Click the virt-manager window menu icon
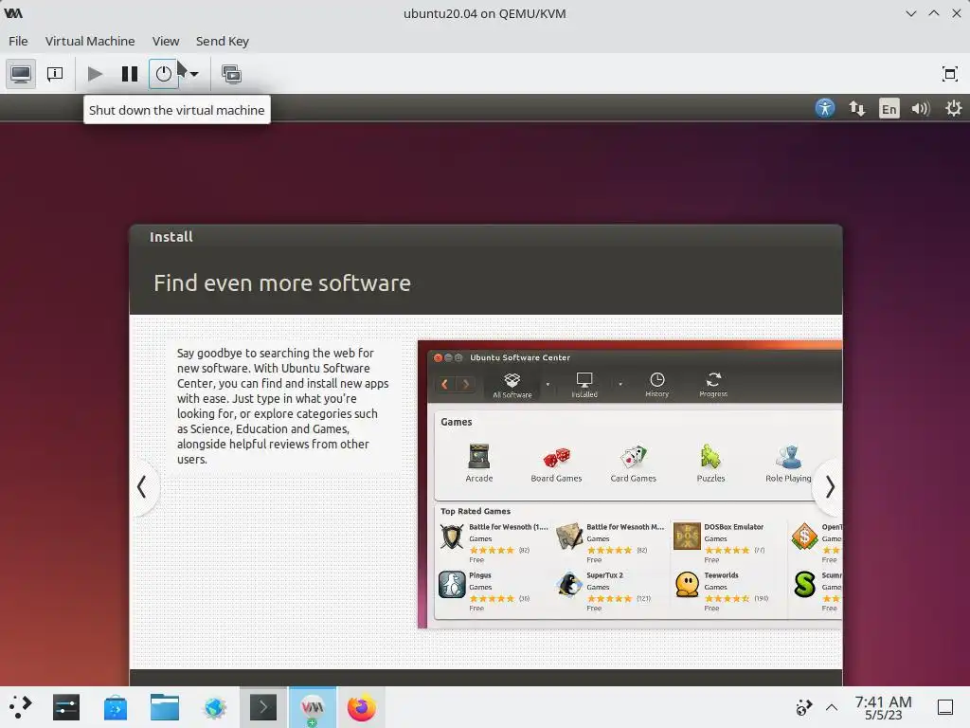 (13, 13)
